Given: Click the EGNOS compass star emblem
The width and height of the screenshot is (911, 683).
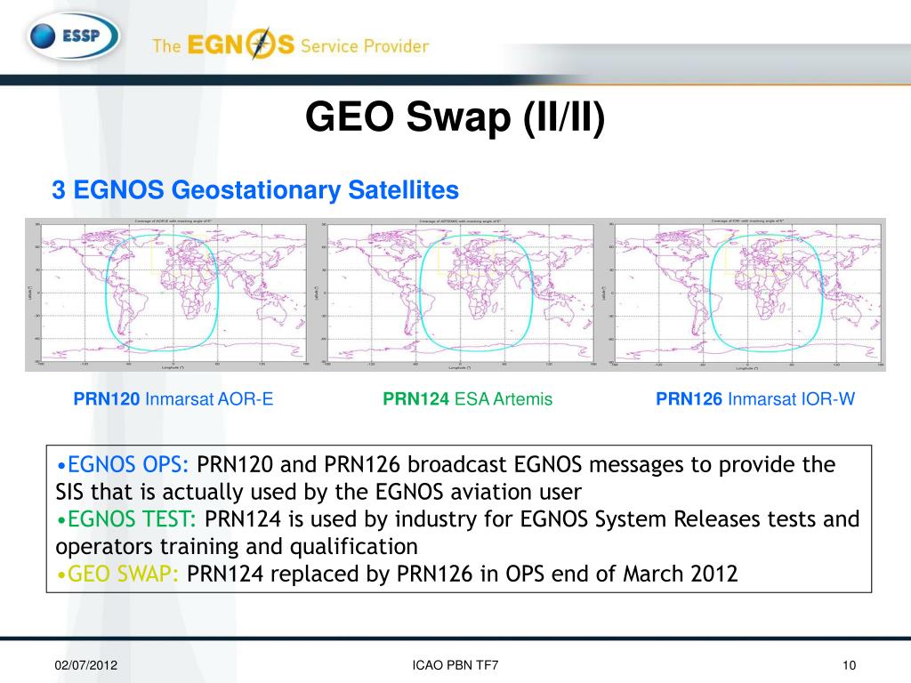Looking at the screenshot, I should (x=261, y=44).
